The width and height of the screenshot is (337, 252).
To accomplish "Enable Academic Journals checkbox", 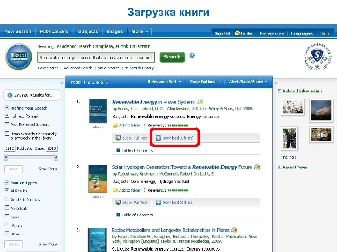I will [x=7, y=199].
